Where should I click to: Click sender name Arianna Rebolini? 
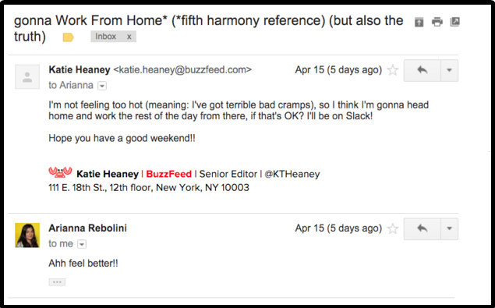pos(88,228)
